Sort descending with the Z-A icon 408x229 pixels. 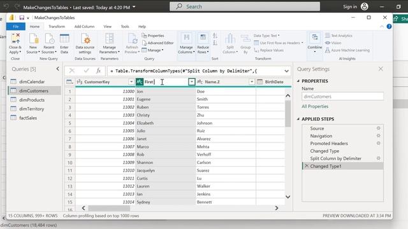click(x=215, y=43)
